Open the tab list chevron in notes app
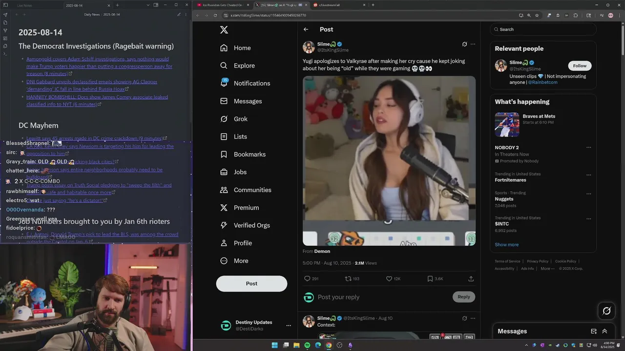Viewport: 625px width, 351px height. coord(147,5)
